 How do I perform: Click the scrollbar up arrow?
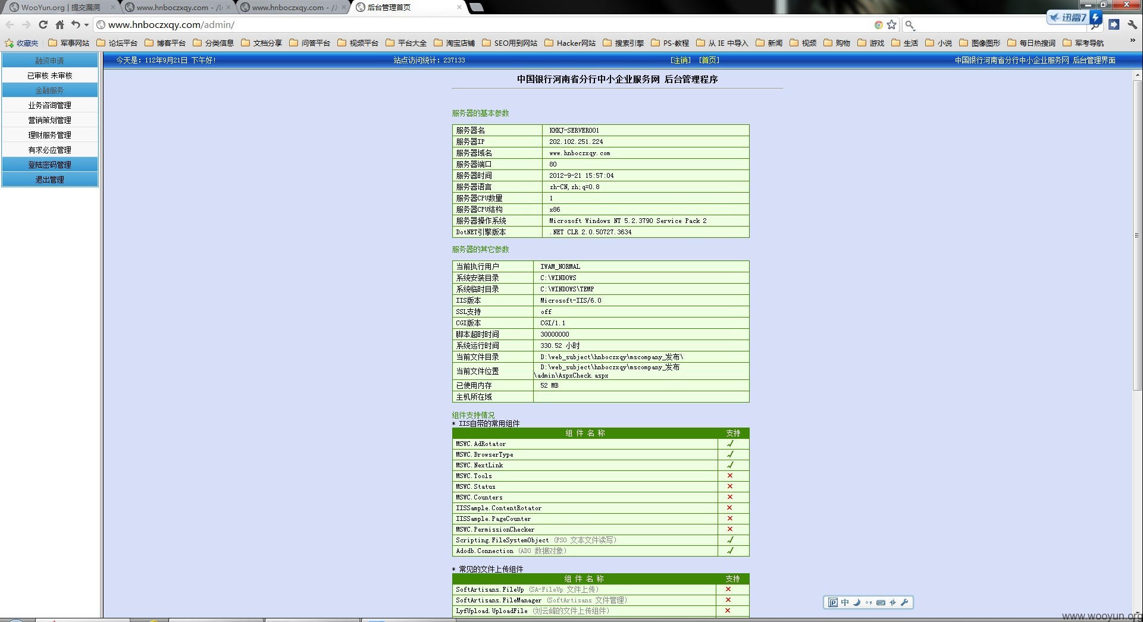[x=1137, y=76]
